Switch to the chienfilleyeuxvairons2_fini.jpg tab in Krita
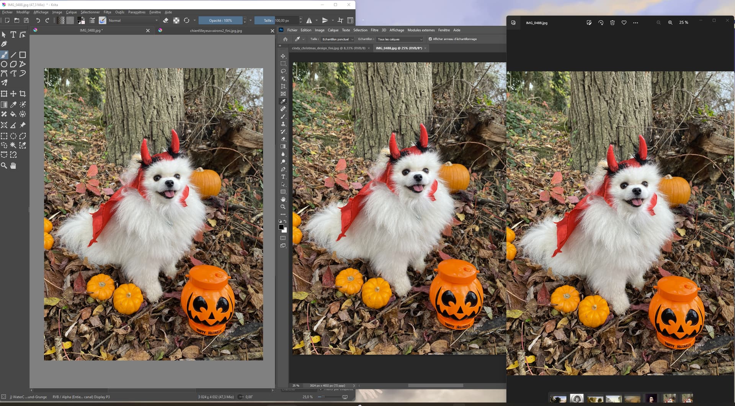 [x=216, y=31]
